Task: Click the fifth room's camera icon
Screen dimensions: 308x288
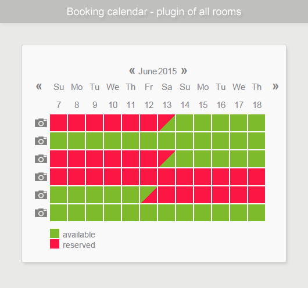Action: [x=41, y=195]
